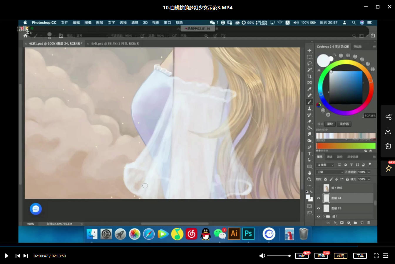395x264 pixels.
Task: Click the 字幕 subtitles button
Action: coord(360,256)
